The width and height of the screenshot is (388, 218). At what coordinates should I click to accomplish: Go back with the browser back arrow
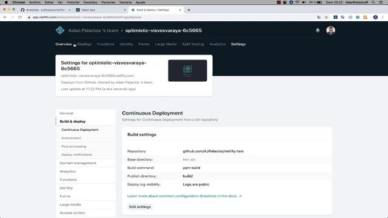(x=5, y=17)
